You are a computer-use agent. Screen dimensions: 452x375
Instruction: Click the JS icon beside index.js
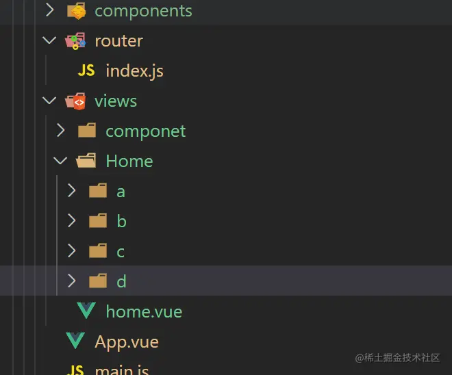86,70
